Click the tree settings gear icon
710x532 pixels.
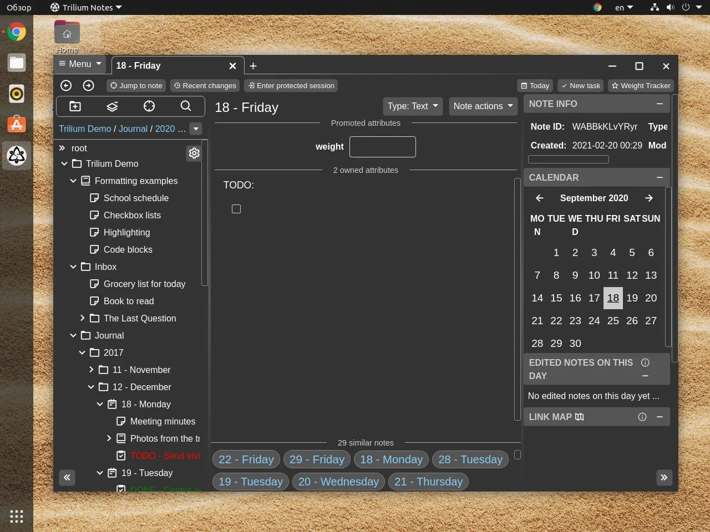click(x=194, y=153)
